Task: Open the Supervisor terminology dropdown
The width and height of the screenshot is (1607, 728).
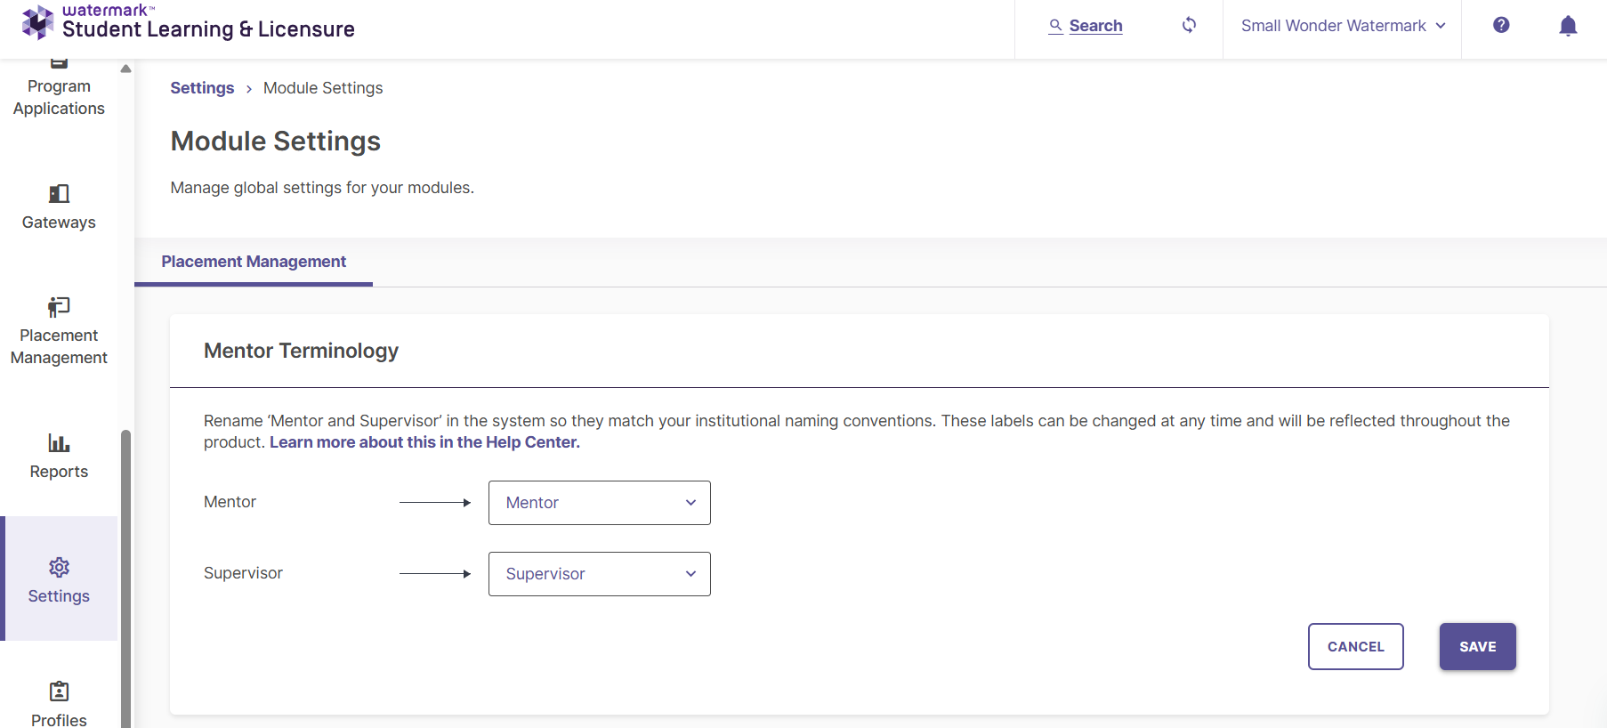Action: click(600, 574)
